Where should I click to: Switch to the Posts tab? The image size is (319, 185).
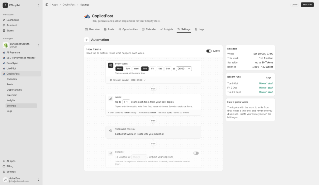click(109, 29)
